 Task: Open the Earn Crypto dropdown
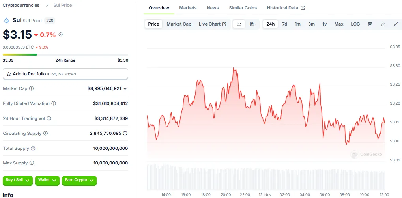coord(79,181)
